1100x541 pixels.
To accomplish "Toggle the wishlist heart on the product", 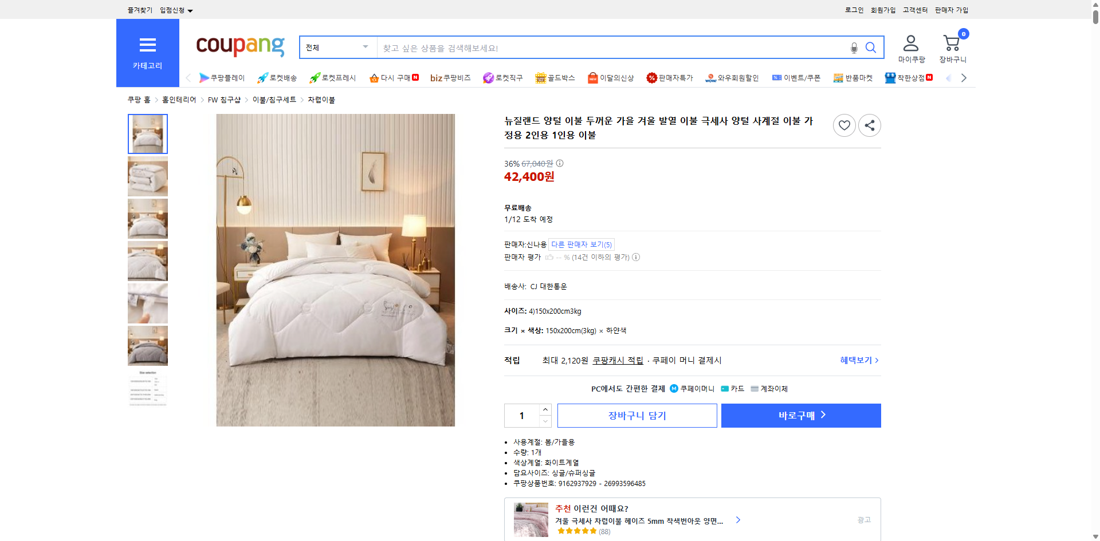I will pyautogui.click(x=844, y=125).
